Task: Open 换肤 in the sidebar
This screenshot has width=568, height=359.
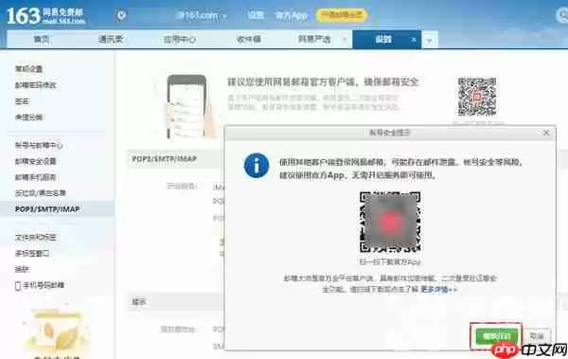Action: (x=22, y=269)
